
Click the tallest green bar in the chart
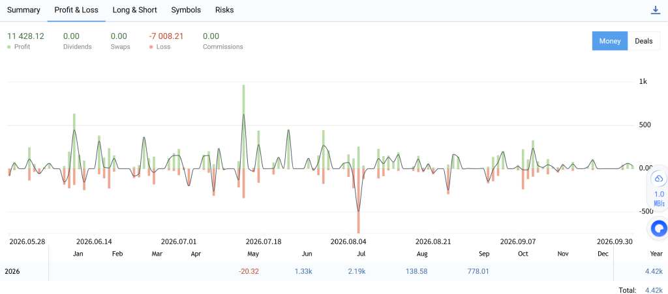pyautogui.click(x=244, y=127)
